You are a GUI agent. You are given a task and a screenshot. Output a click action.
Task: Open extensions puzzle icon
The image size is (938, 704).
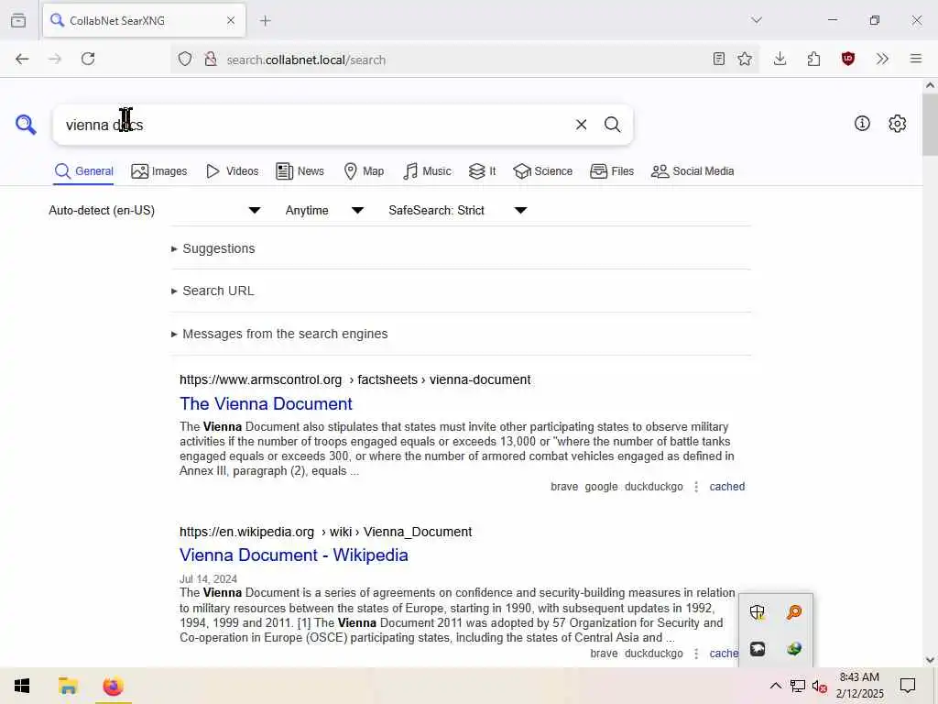(813, 59)
